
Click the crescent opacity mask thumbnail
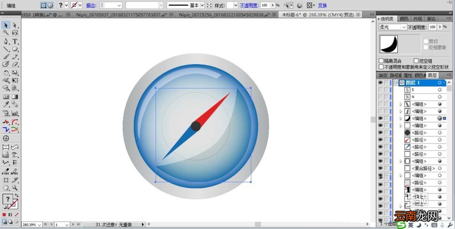pyautogui.click(x=389, y=44)
